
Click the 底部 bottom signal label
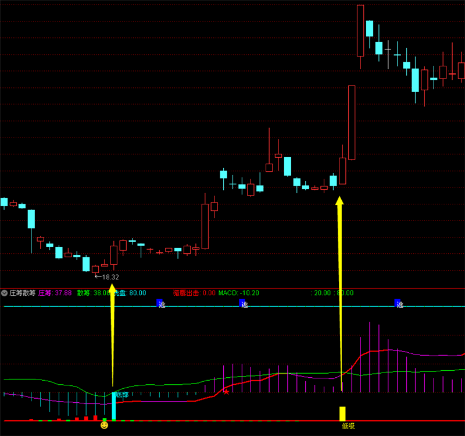tap(122, 395)
